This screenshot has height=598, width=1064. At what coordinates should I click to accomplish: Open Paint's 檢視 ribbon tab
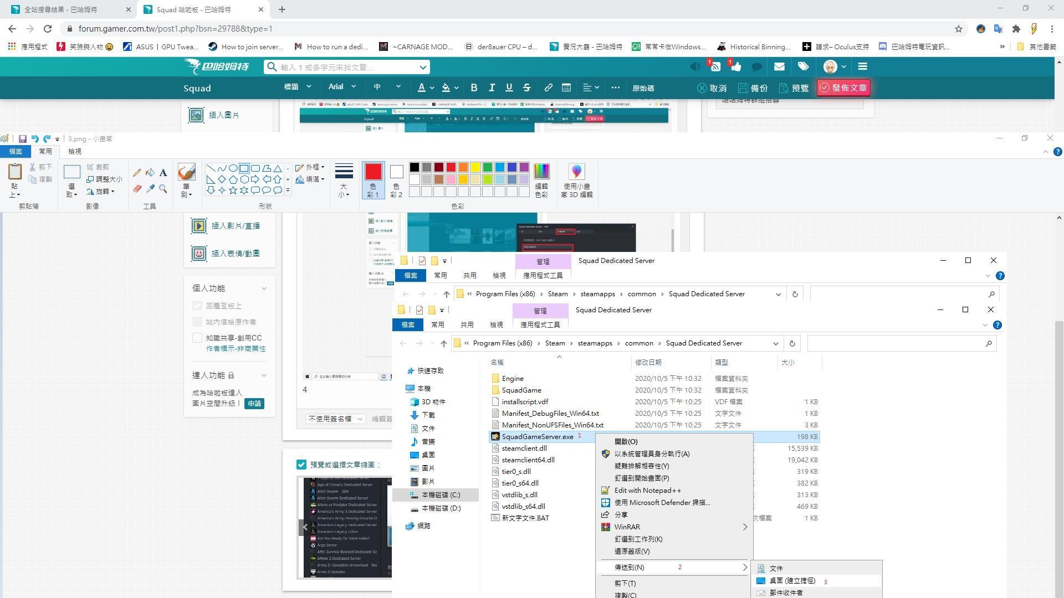(75, 151)
